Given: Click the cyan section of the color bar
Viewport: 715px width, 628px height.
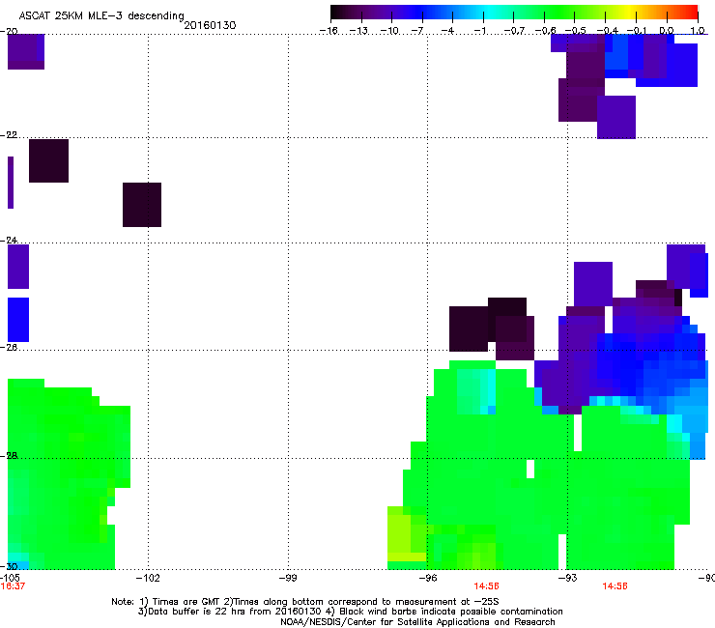Looking at the screenshot, I should point(490,12).
